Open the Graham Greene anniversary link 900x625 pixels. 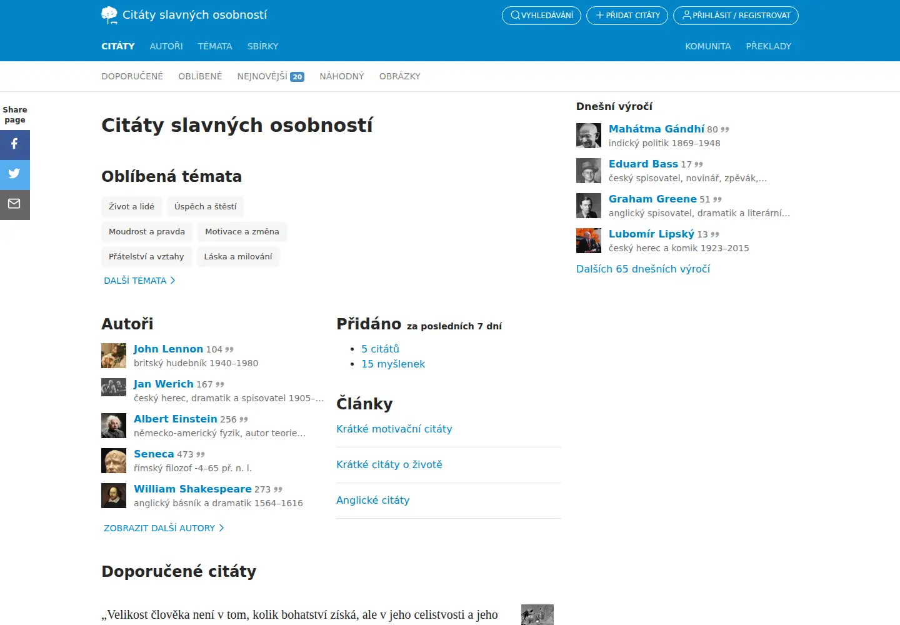[x=652, y=199]
